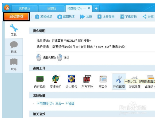Launch the 窗口化 windowed mode tool
The height and width of the screenshot is (118, 157).
(x=103, y=82)
